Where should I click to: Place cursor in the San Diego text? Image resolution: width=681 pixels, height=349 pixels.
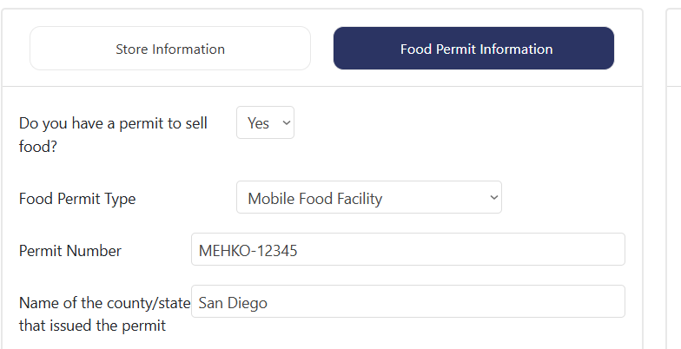coord(233,303)
